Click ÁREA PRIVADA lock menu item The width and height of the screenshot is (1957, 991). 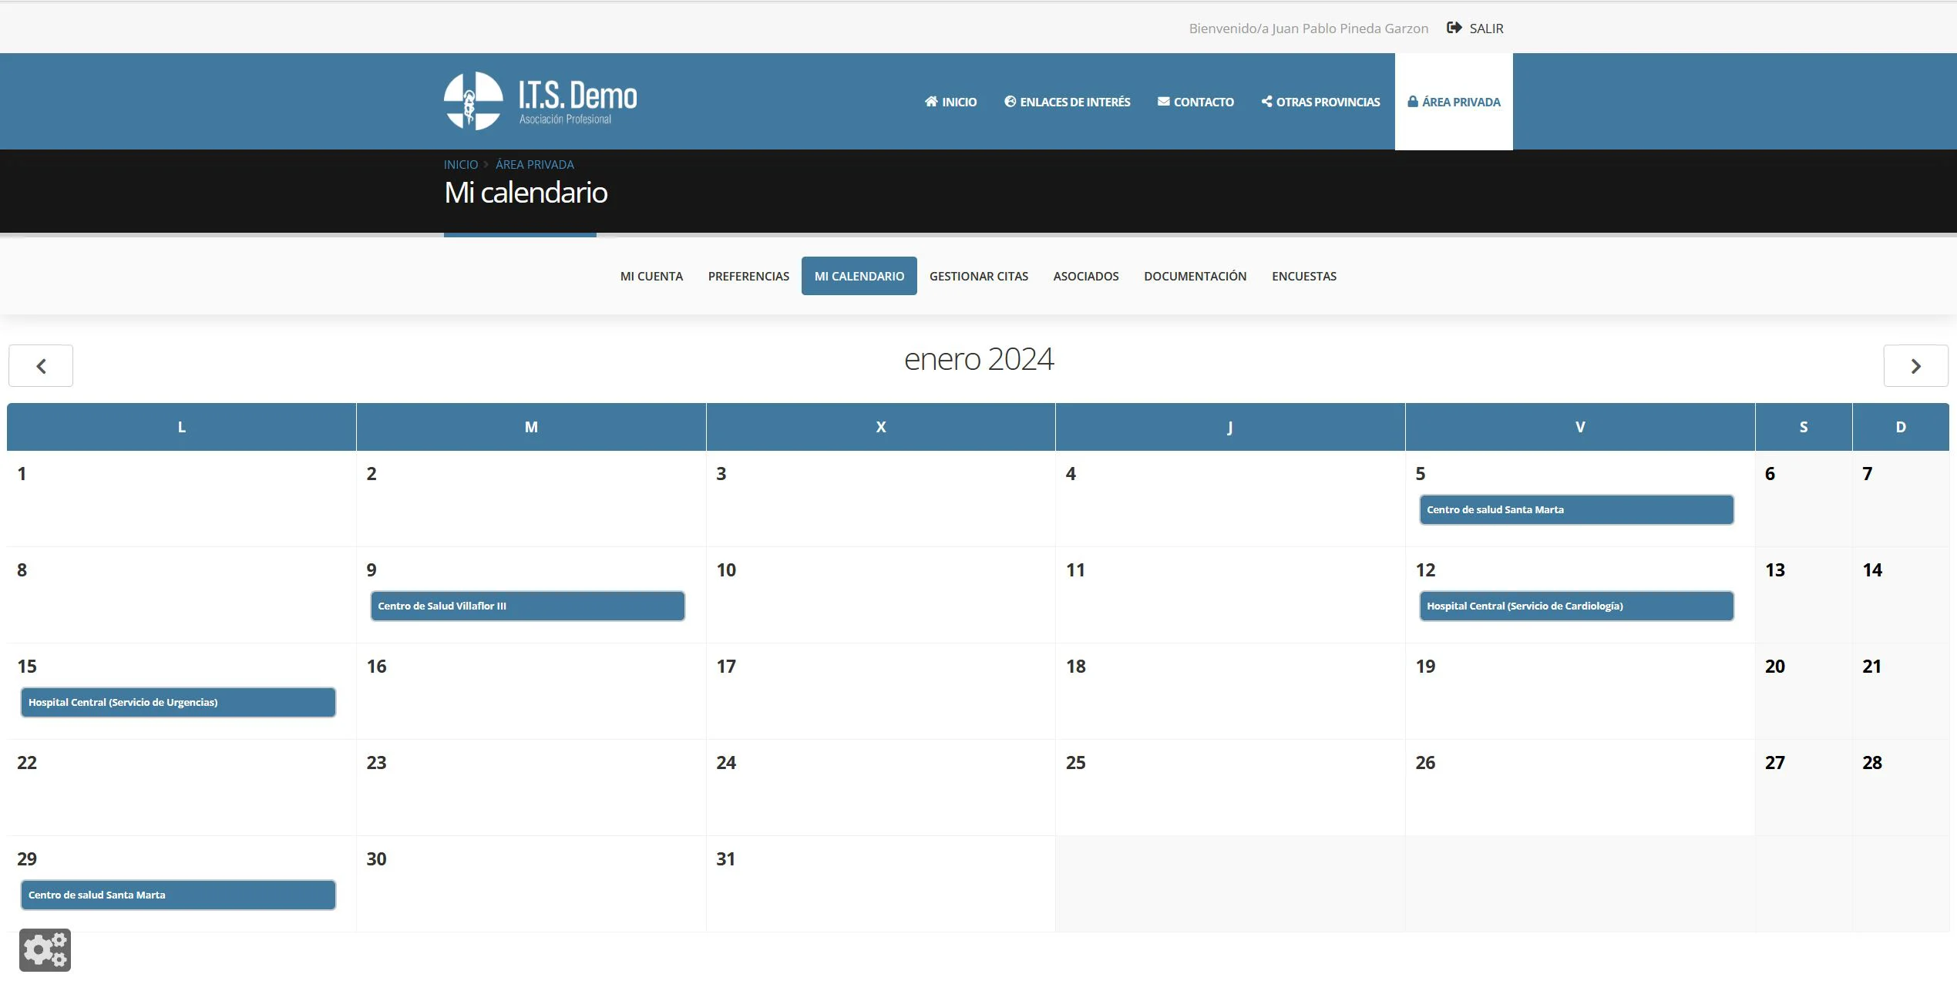(x=1454, y=102)
